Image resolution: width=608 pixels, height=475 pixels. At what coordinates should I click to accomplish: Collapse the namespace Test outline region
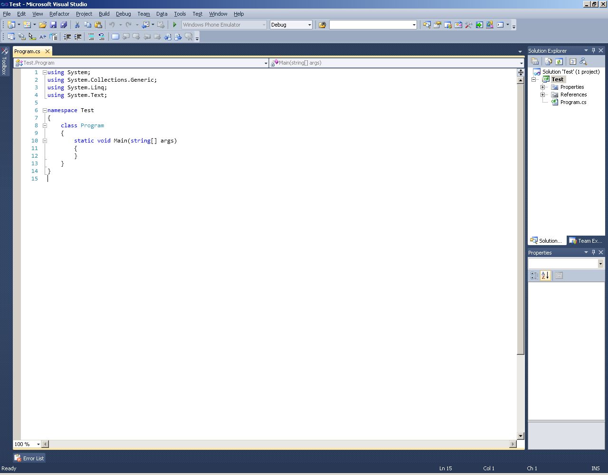click(45, 110)
